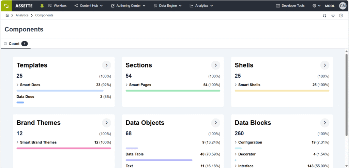Expand the Decorator row
The image size is (349, 168).
236,154
